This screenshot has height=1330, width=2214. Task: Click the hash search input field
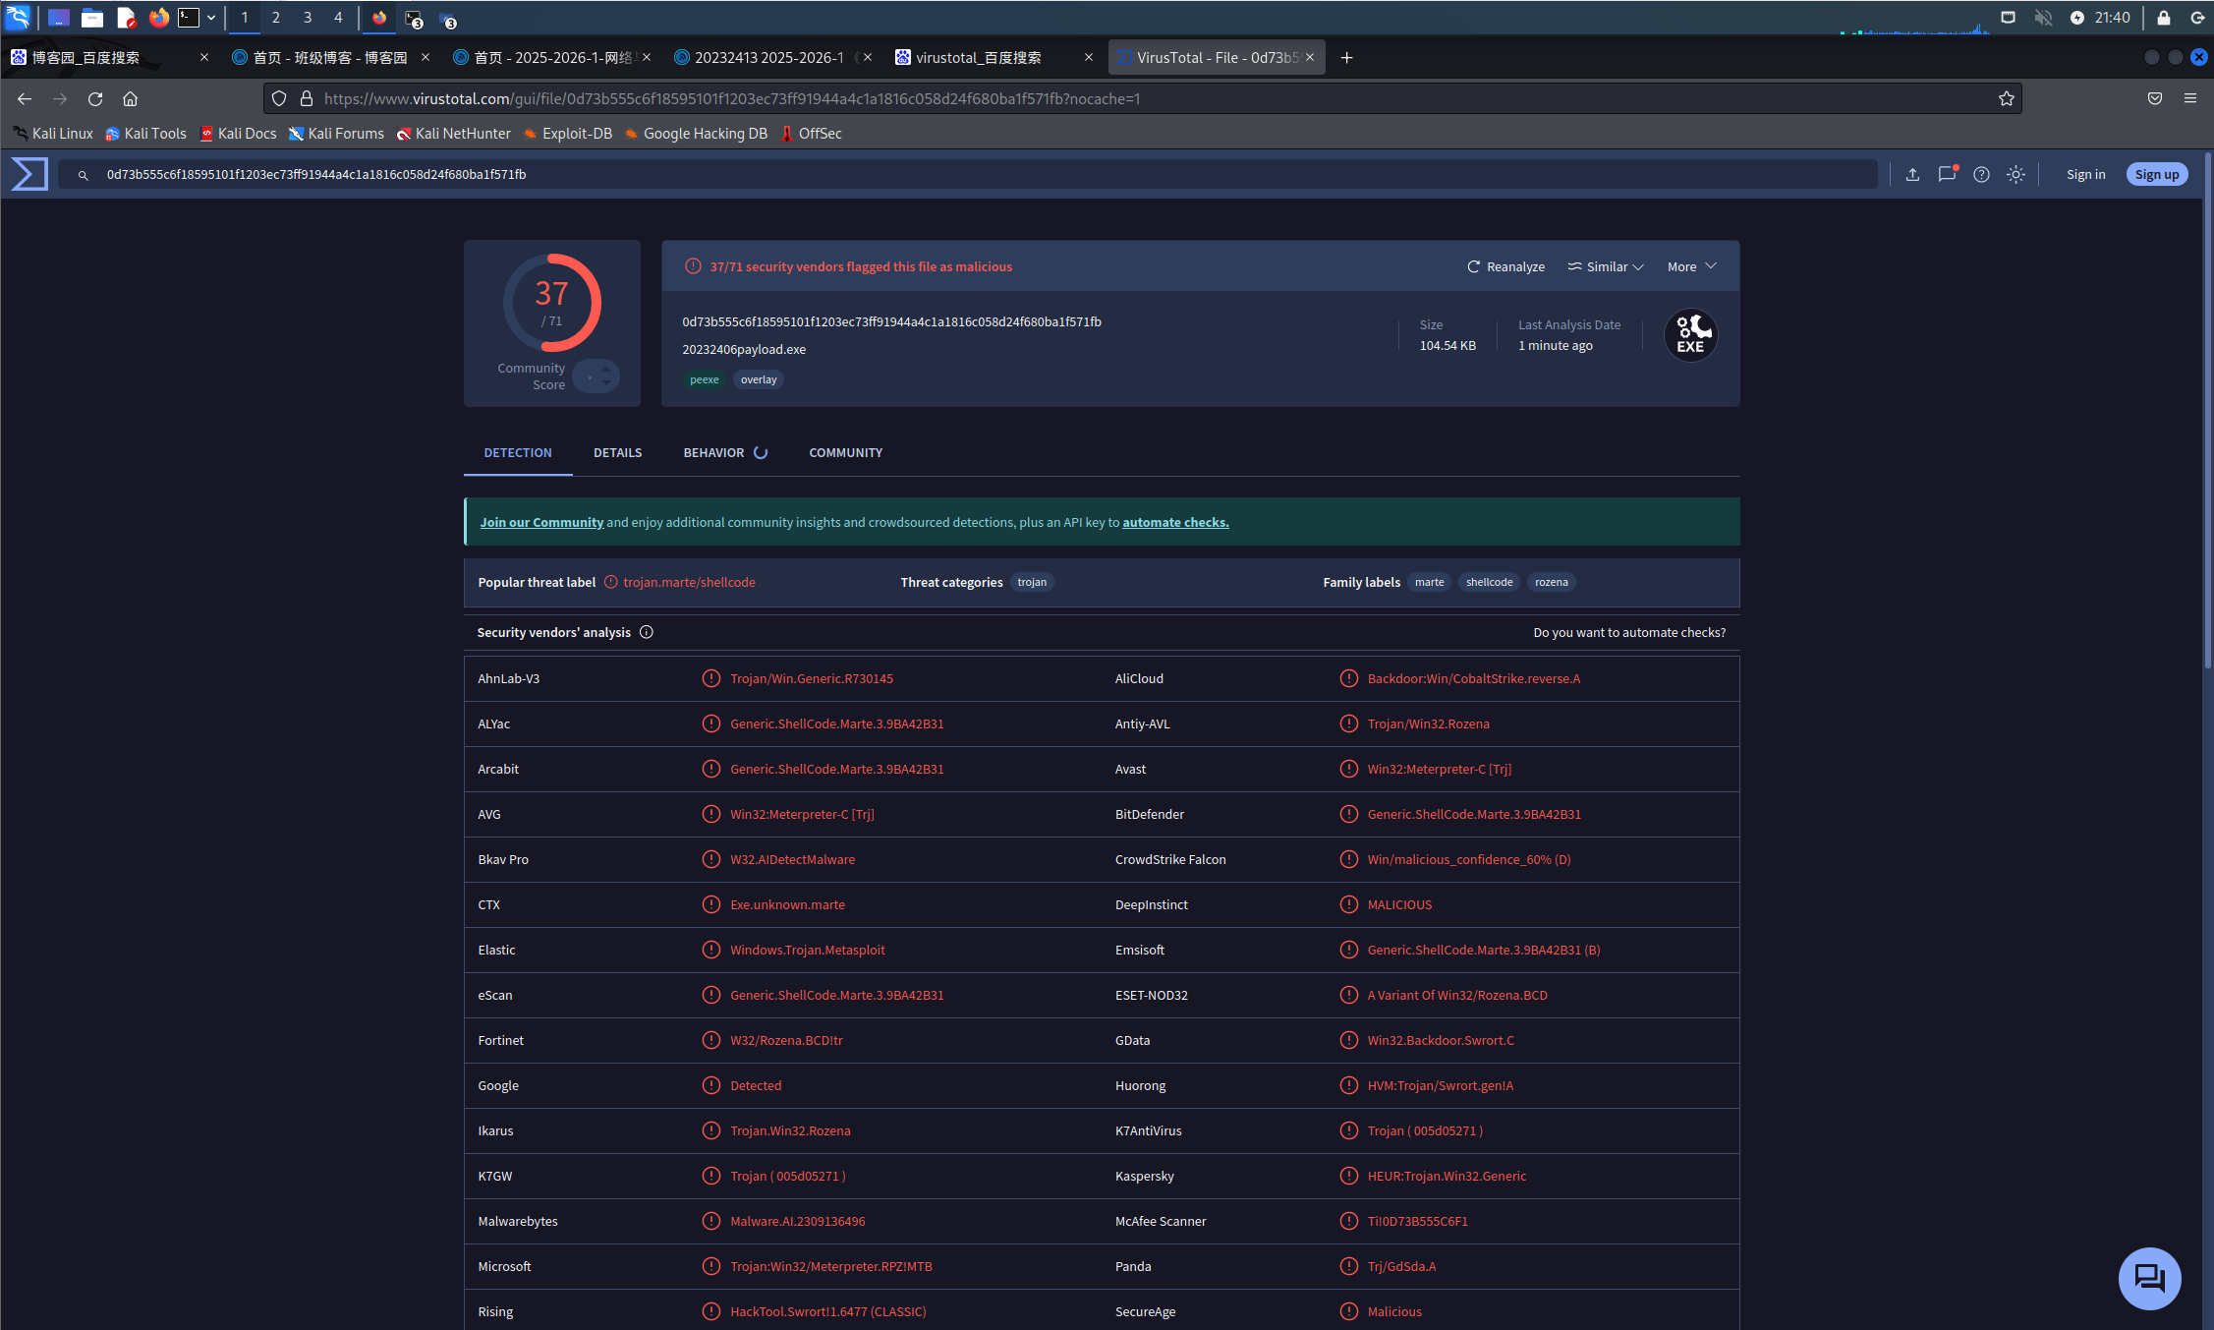[x=983, y=174]
